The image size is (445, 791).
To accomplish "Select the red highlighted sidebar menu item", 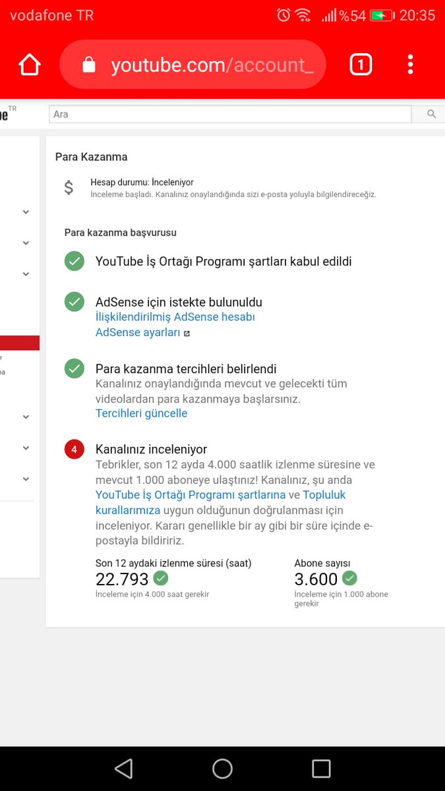I will (x=20, y=343).
